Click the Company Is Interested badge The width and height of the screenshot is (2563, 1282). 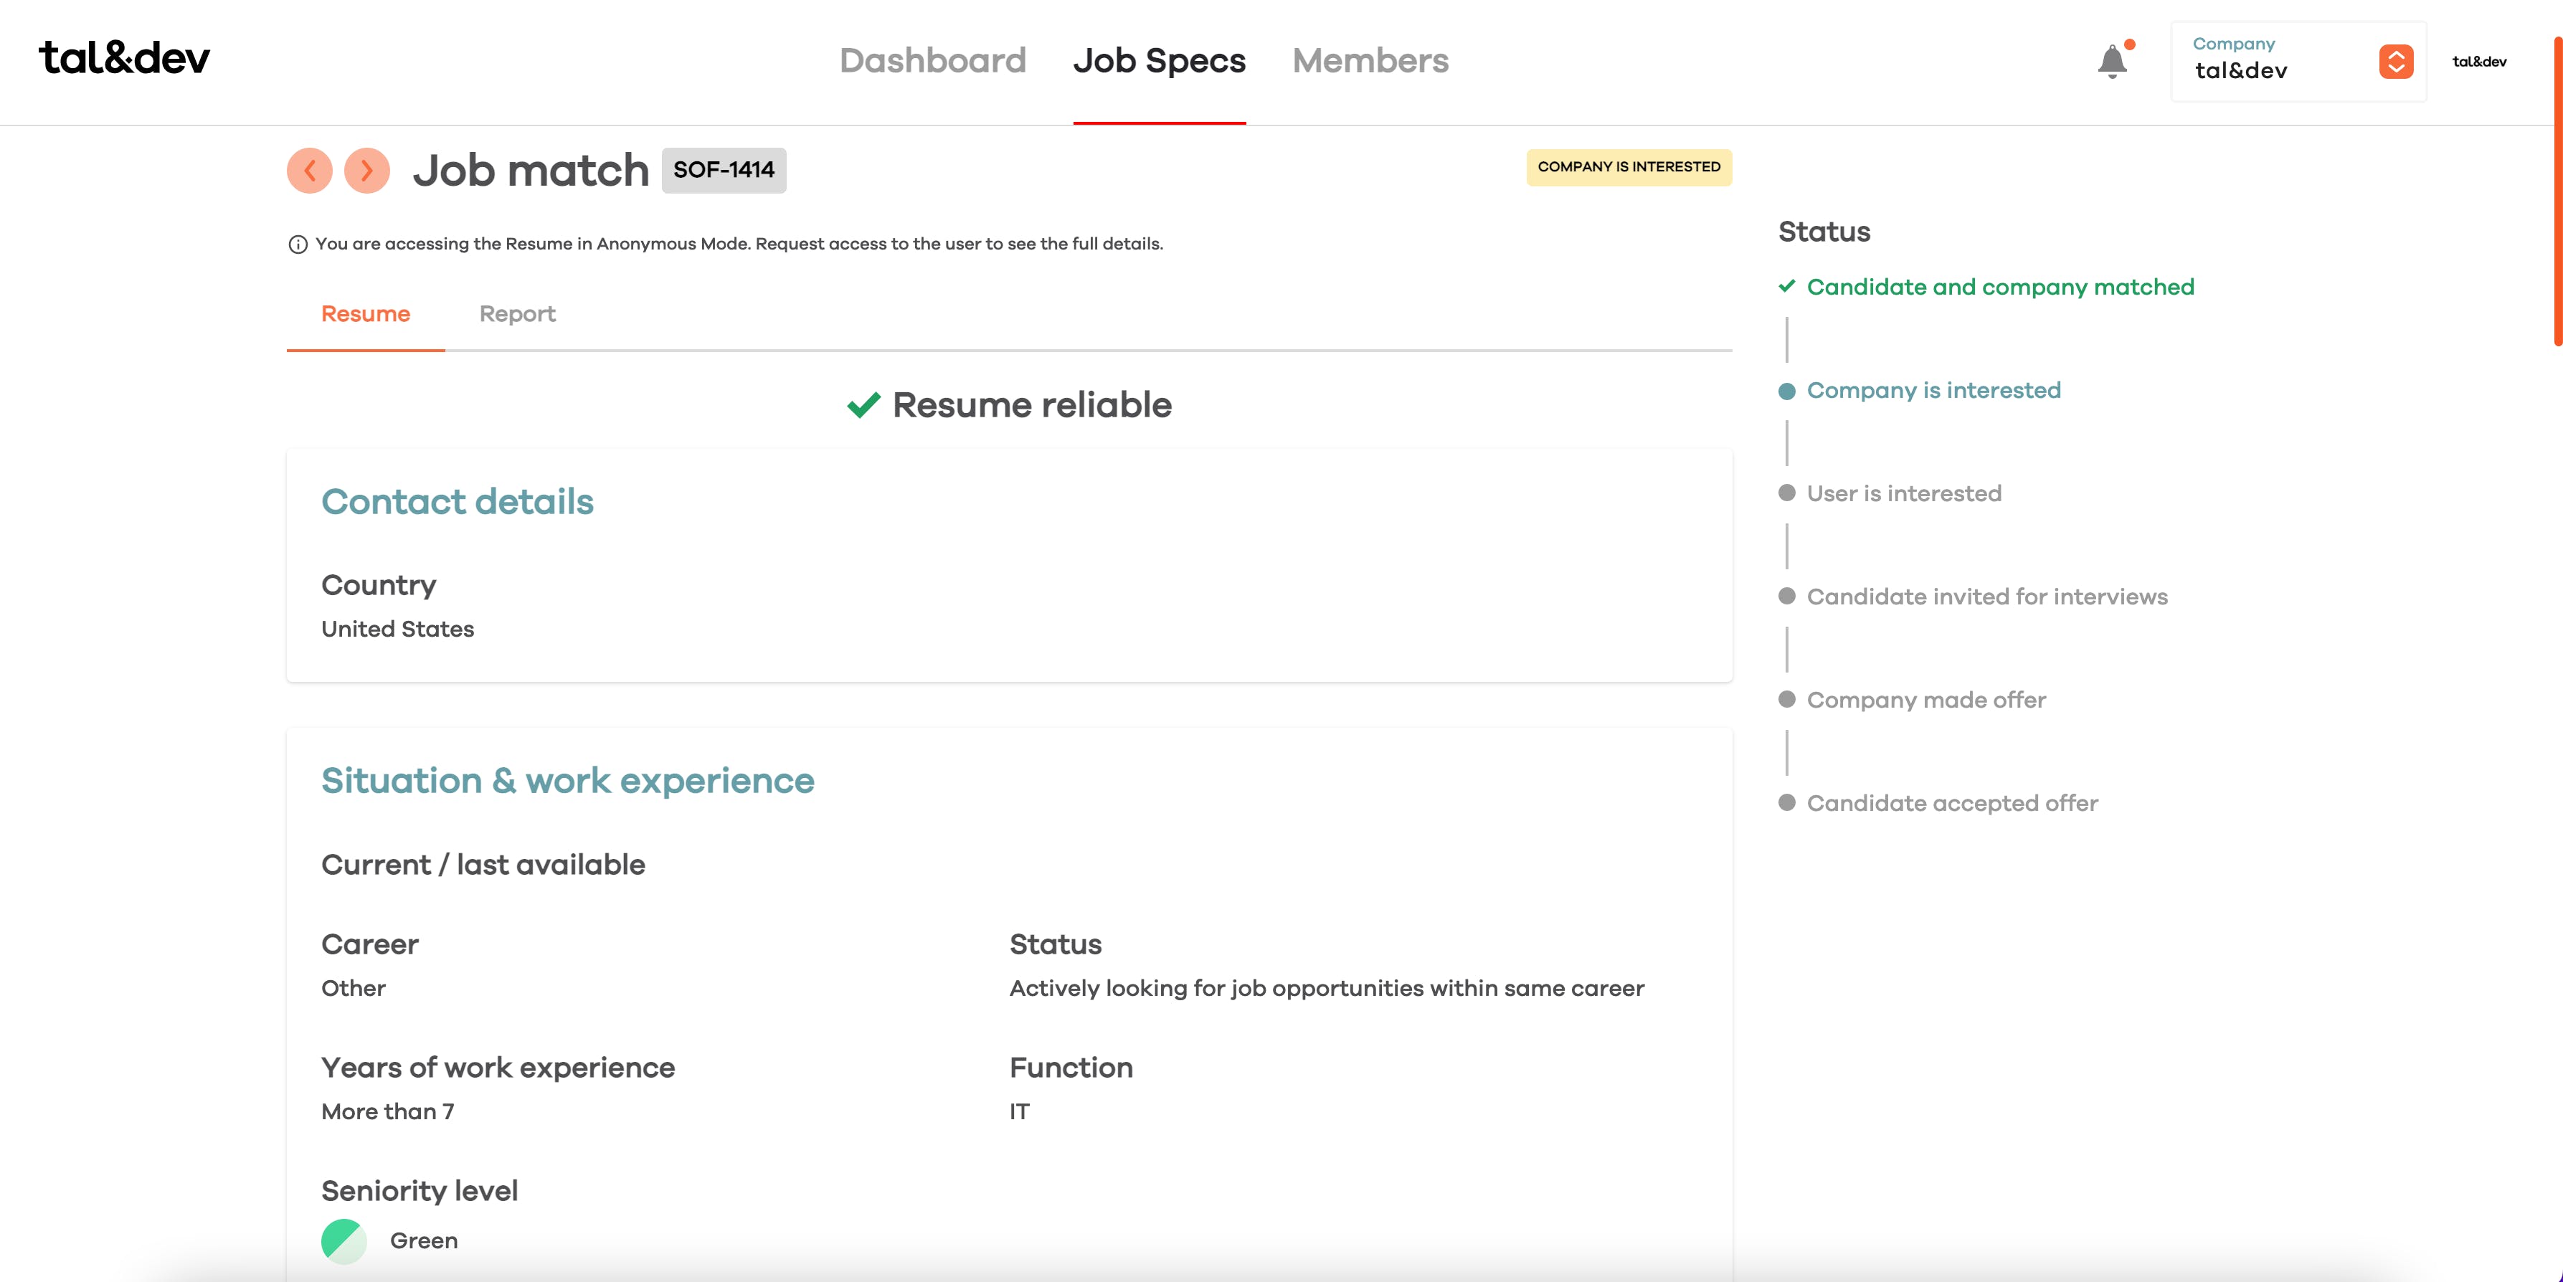(1629, 167)
